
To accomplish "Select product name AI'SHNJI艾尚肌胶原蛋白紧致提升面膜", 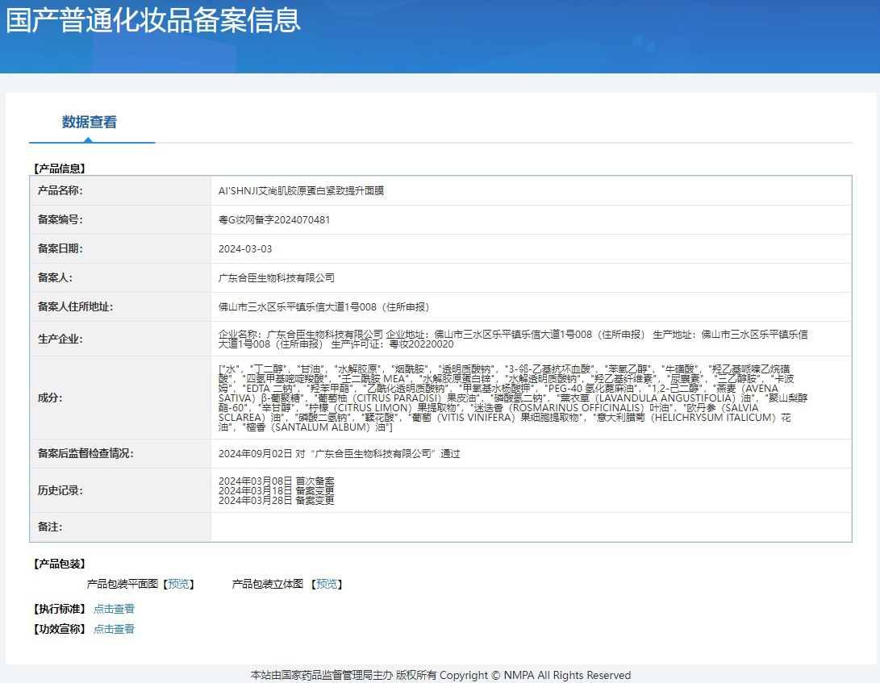I will point(302,191).
